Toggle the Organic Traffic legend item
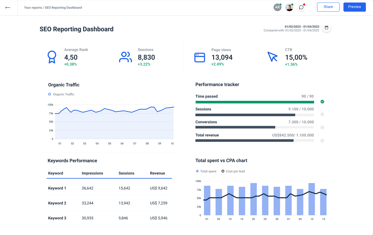 click(61, 94)
